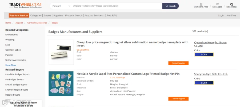Open the Messages chat icon

217,4
